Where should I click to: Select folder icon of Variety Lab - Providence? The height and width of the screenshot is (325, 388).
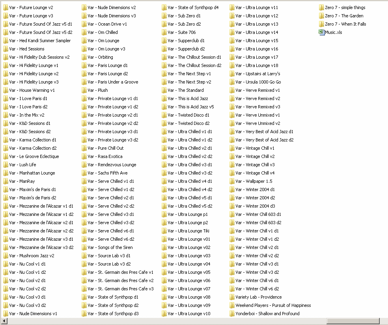pyautogui.click(x=232, y=297)
